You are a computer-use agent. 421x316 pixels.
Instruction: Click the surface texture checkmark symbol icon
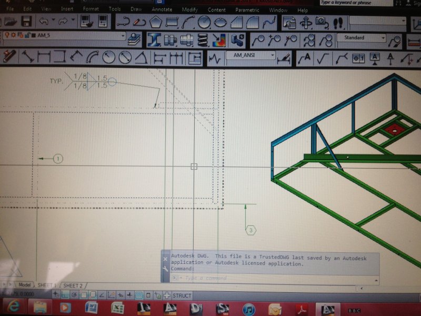(323, 58)
